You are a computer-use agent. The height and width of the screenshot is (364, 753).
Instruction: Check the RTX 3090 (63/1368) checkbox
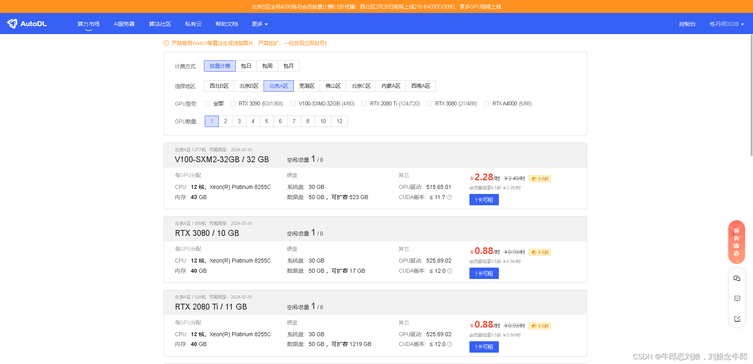[233, 103]
